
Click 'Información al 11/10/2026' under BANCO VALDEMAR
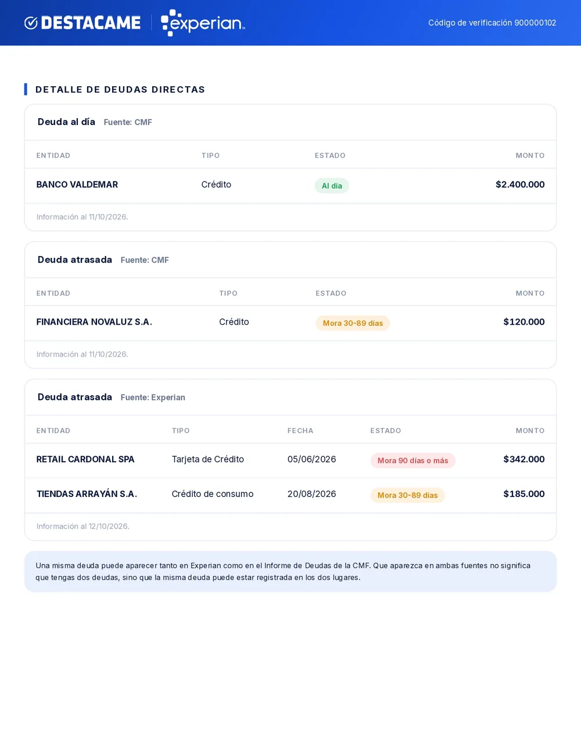click(83, 217)
